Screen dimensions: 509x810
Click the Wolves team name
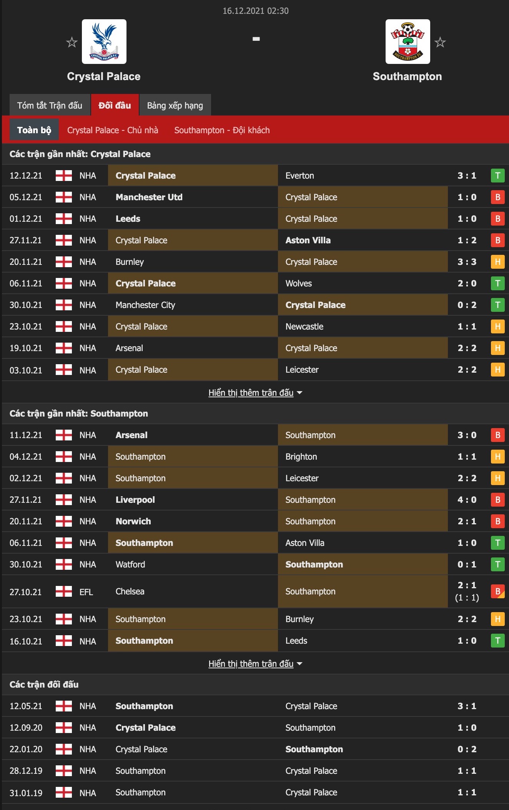299,283
